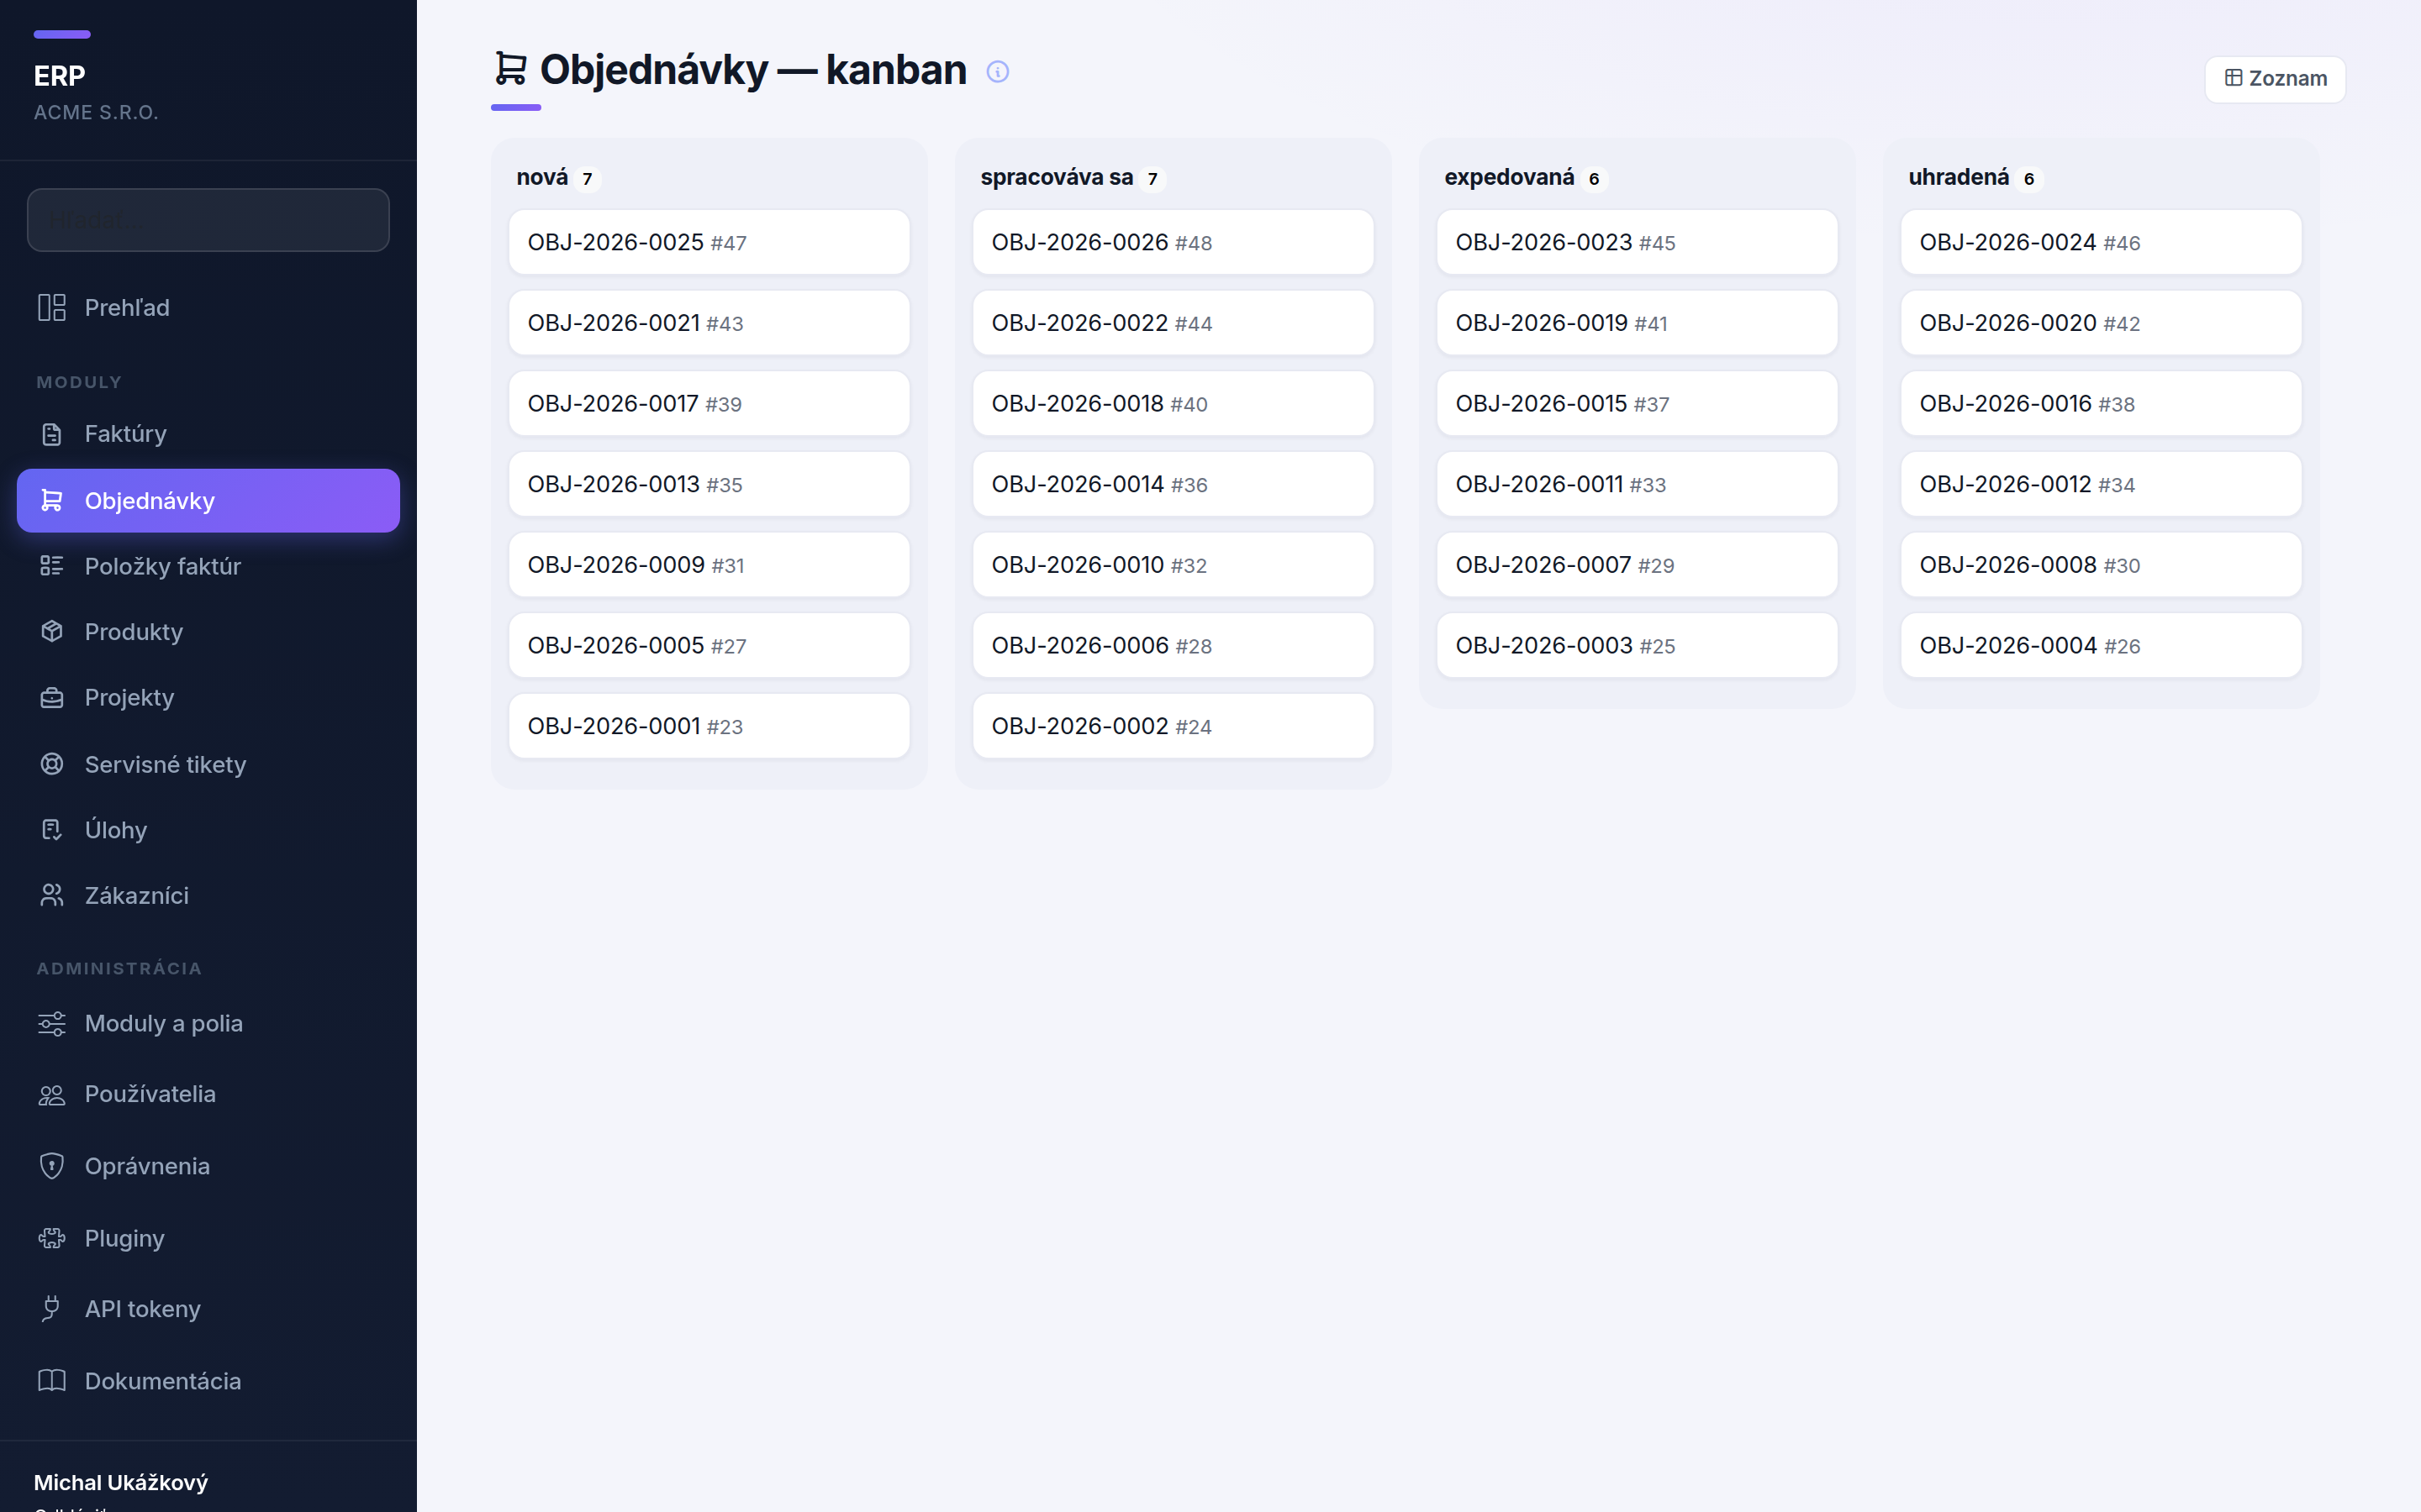Image resolution: width=2421 pixels, height=1512 pixels.
Task: Open the Faktúry module
Action: [208, 434]
